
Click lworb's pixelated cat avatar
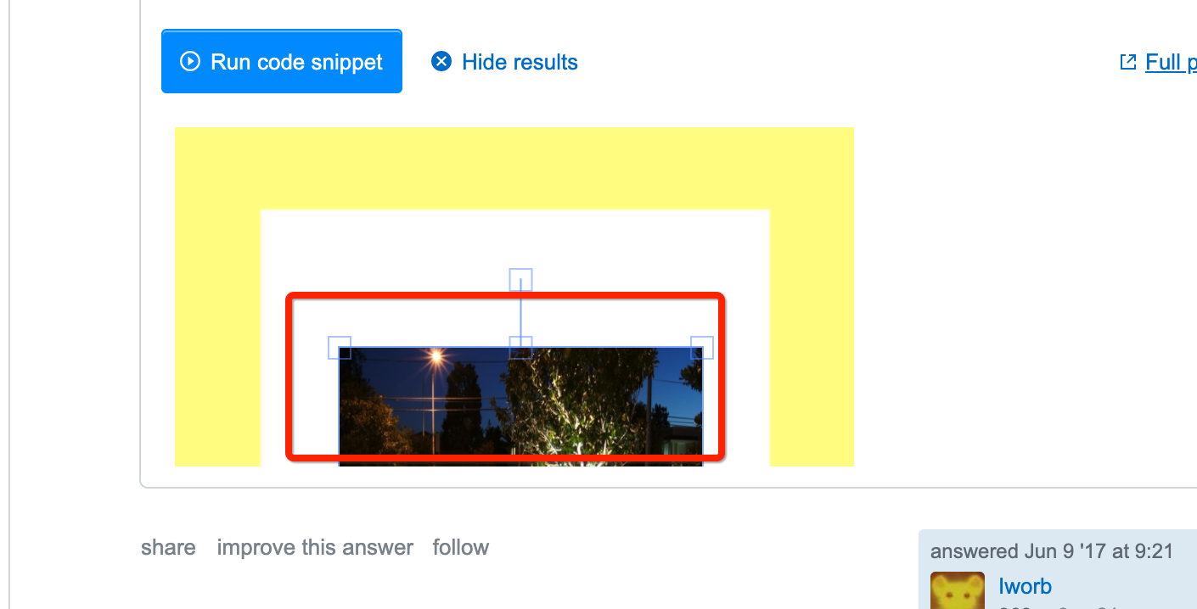[x=958, y=590]
